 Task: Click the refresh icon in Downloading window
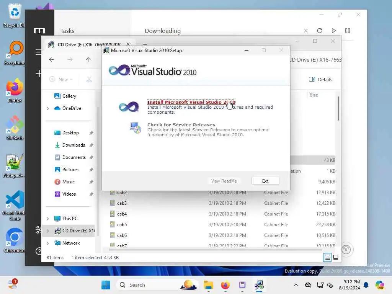click(x=320, y=31)
